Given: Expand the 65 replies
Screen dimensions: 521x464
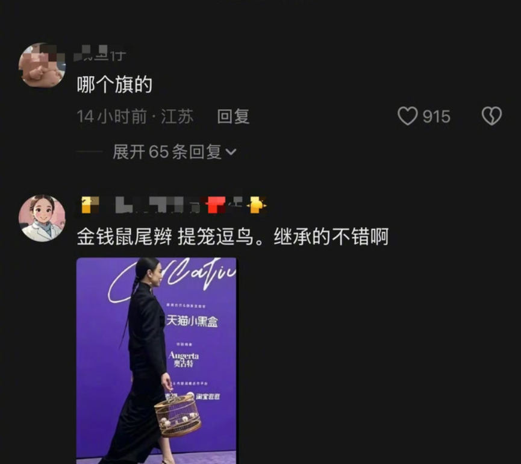Looking at the screenshot, I should pyautogui.click(x=175, y=152).
